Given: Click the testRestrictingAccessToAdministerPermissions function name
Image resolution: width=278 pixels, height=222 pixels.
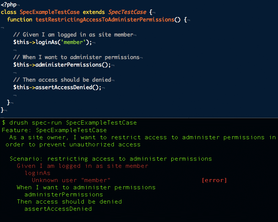Looking at the screenshot, I should click(104, 20).
